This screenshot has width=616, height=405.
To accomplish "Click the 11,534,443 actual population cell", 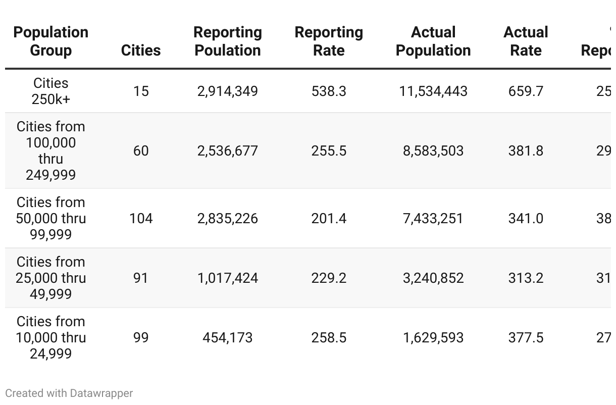I will click(433, 91).
